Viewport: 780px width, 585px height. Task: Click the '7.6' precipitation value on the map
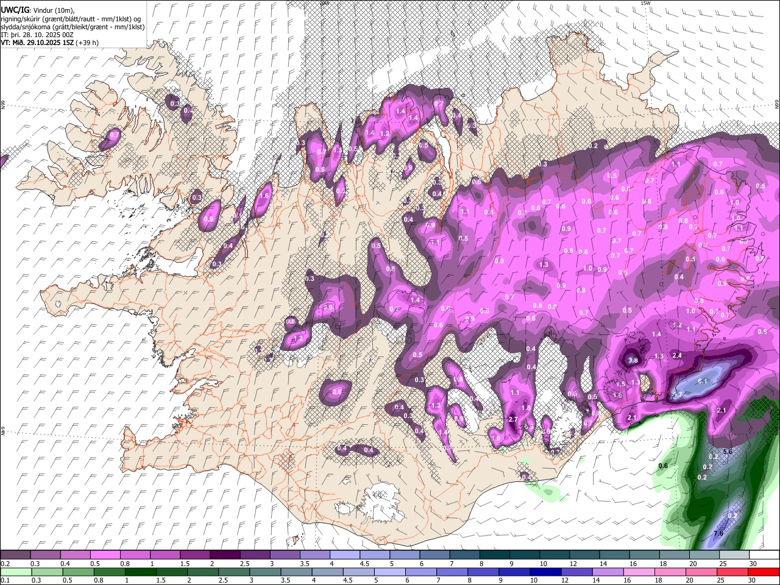[718, 534]
